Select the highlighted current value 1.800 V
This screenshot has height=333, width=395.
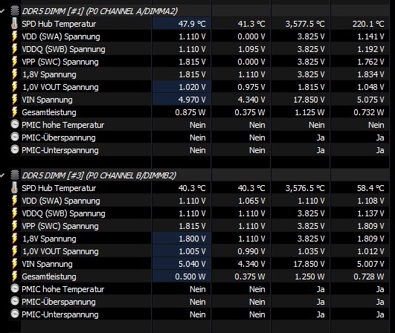point(192,239)
